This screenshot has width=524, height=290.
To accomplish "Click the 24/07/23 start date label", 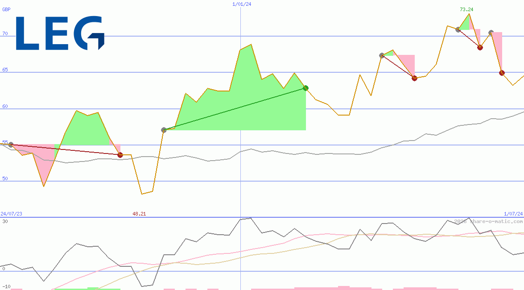I will click(x=11, y=214).
